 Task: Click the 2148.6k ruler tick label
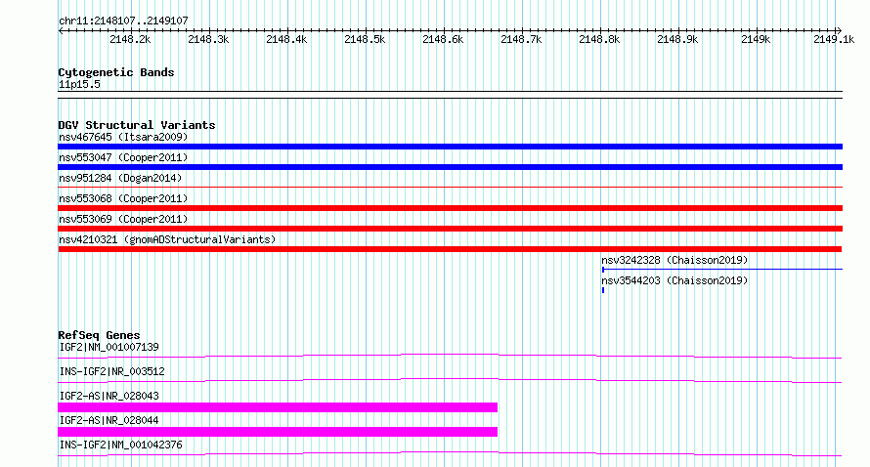click(443, 39)
